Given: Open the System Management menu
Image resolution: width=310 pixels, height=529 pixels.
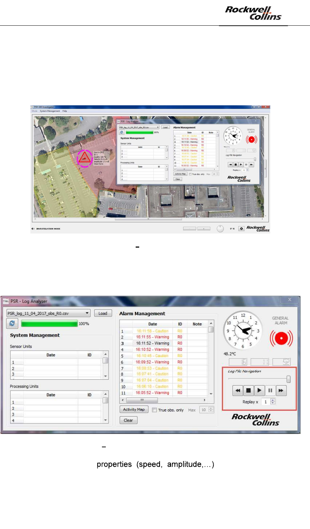Looking at the screenshot, I should click(50, 111).
